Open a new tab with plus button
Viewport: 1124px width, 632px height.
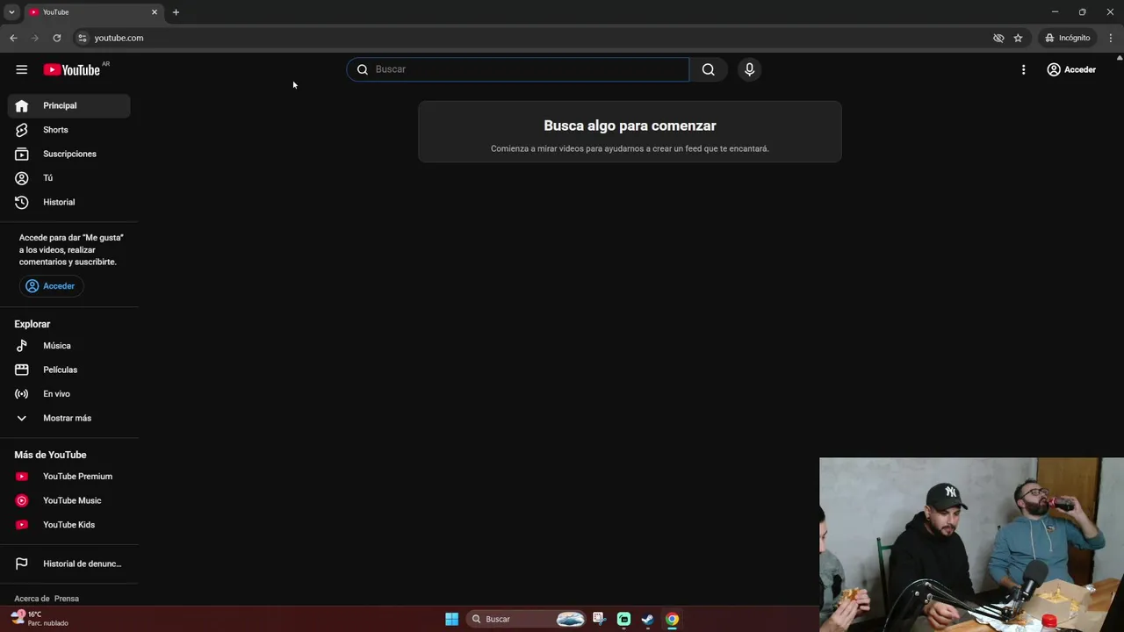coord(176,12)
